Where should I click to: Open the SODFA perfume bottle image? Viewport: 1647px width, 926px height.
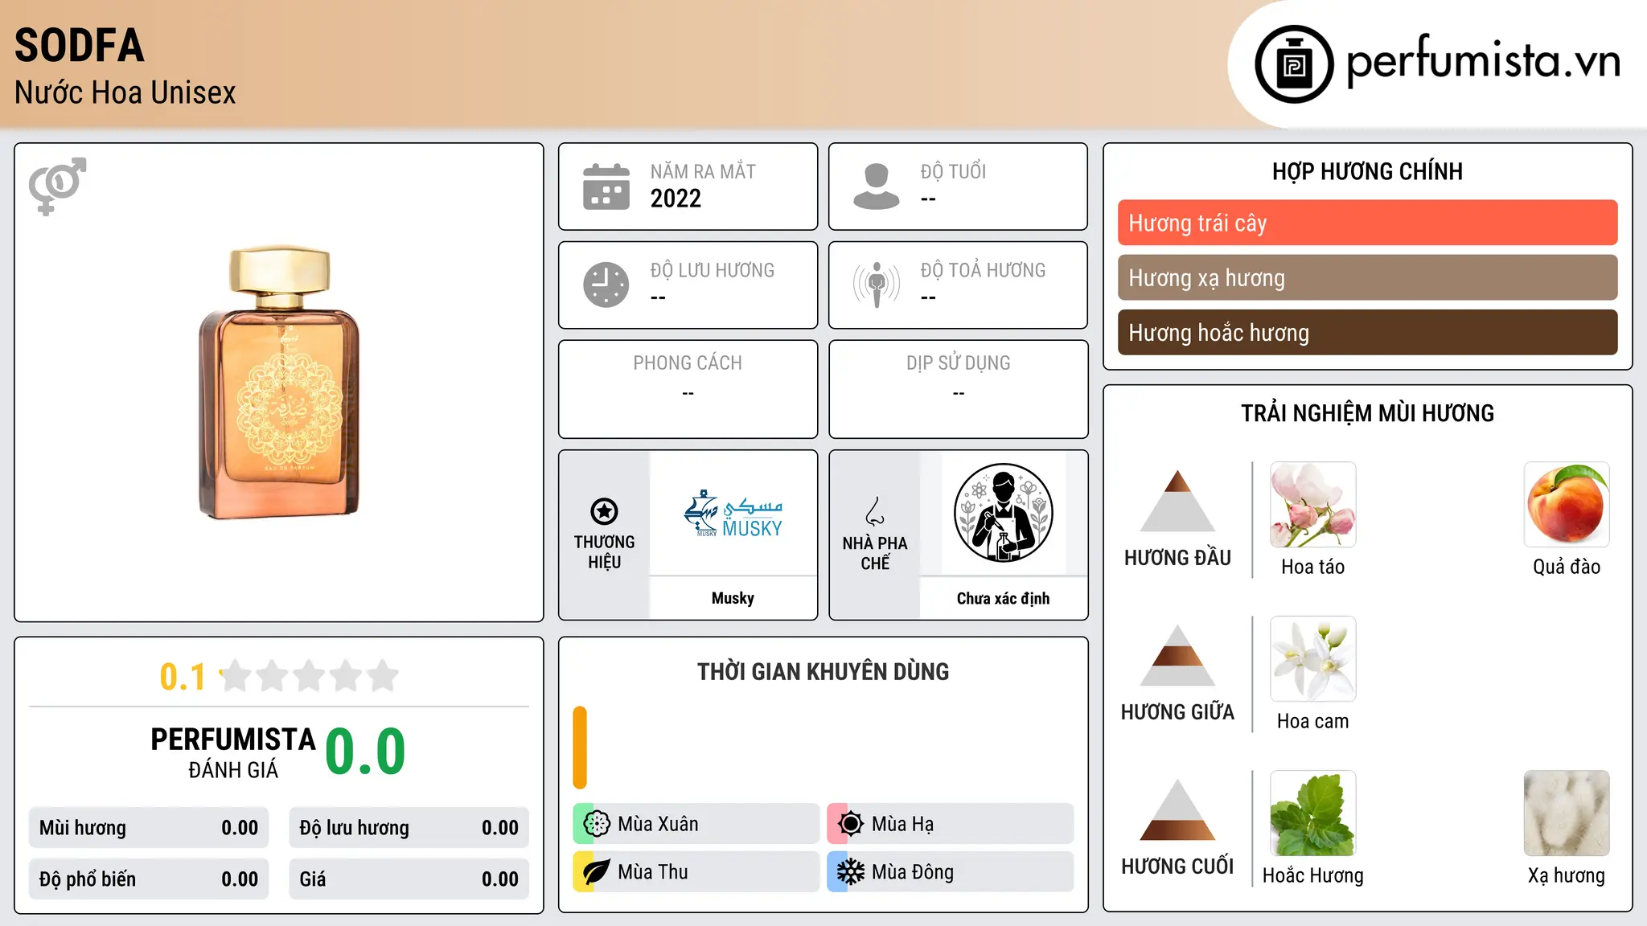click(279, 383)
